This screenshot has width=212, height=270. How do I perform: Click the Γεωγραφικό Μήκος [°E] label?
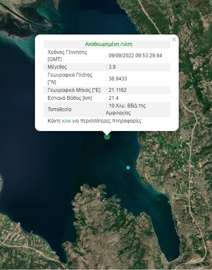coord(74,90)
